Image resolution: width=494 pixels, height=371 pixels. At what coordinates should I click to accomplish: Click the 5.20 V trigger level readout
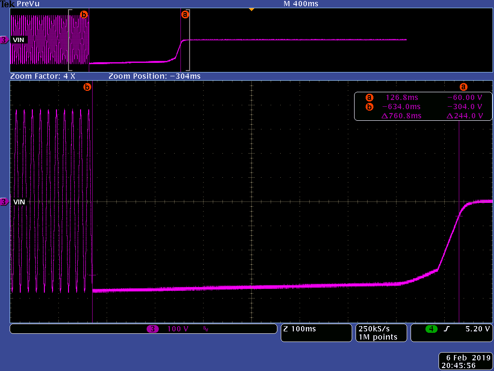click(478, 329)
